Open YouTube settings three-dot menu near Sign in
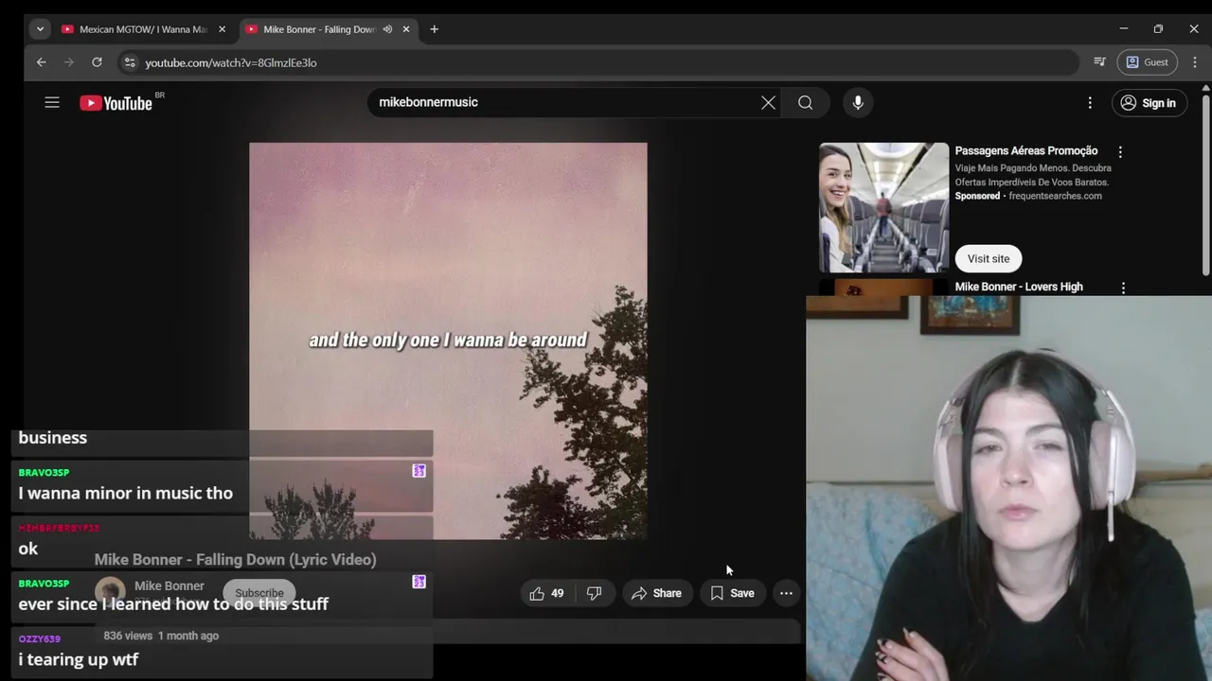The height and width of the screenshot is (681, 1212). click(x=1090, y=103)
